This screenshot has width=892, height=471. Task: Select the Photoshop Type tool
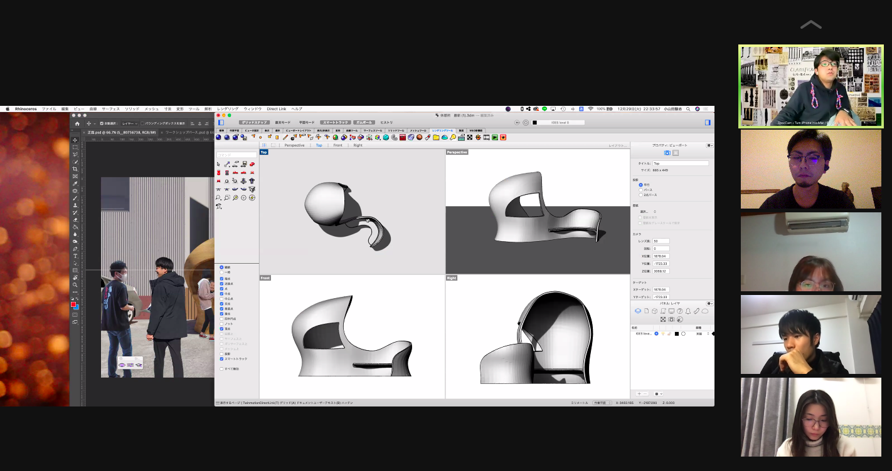click(75, 256)
